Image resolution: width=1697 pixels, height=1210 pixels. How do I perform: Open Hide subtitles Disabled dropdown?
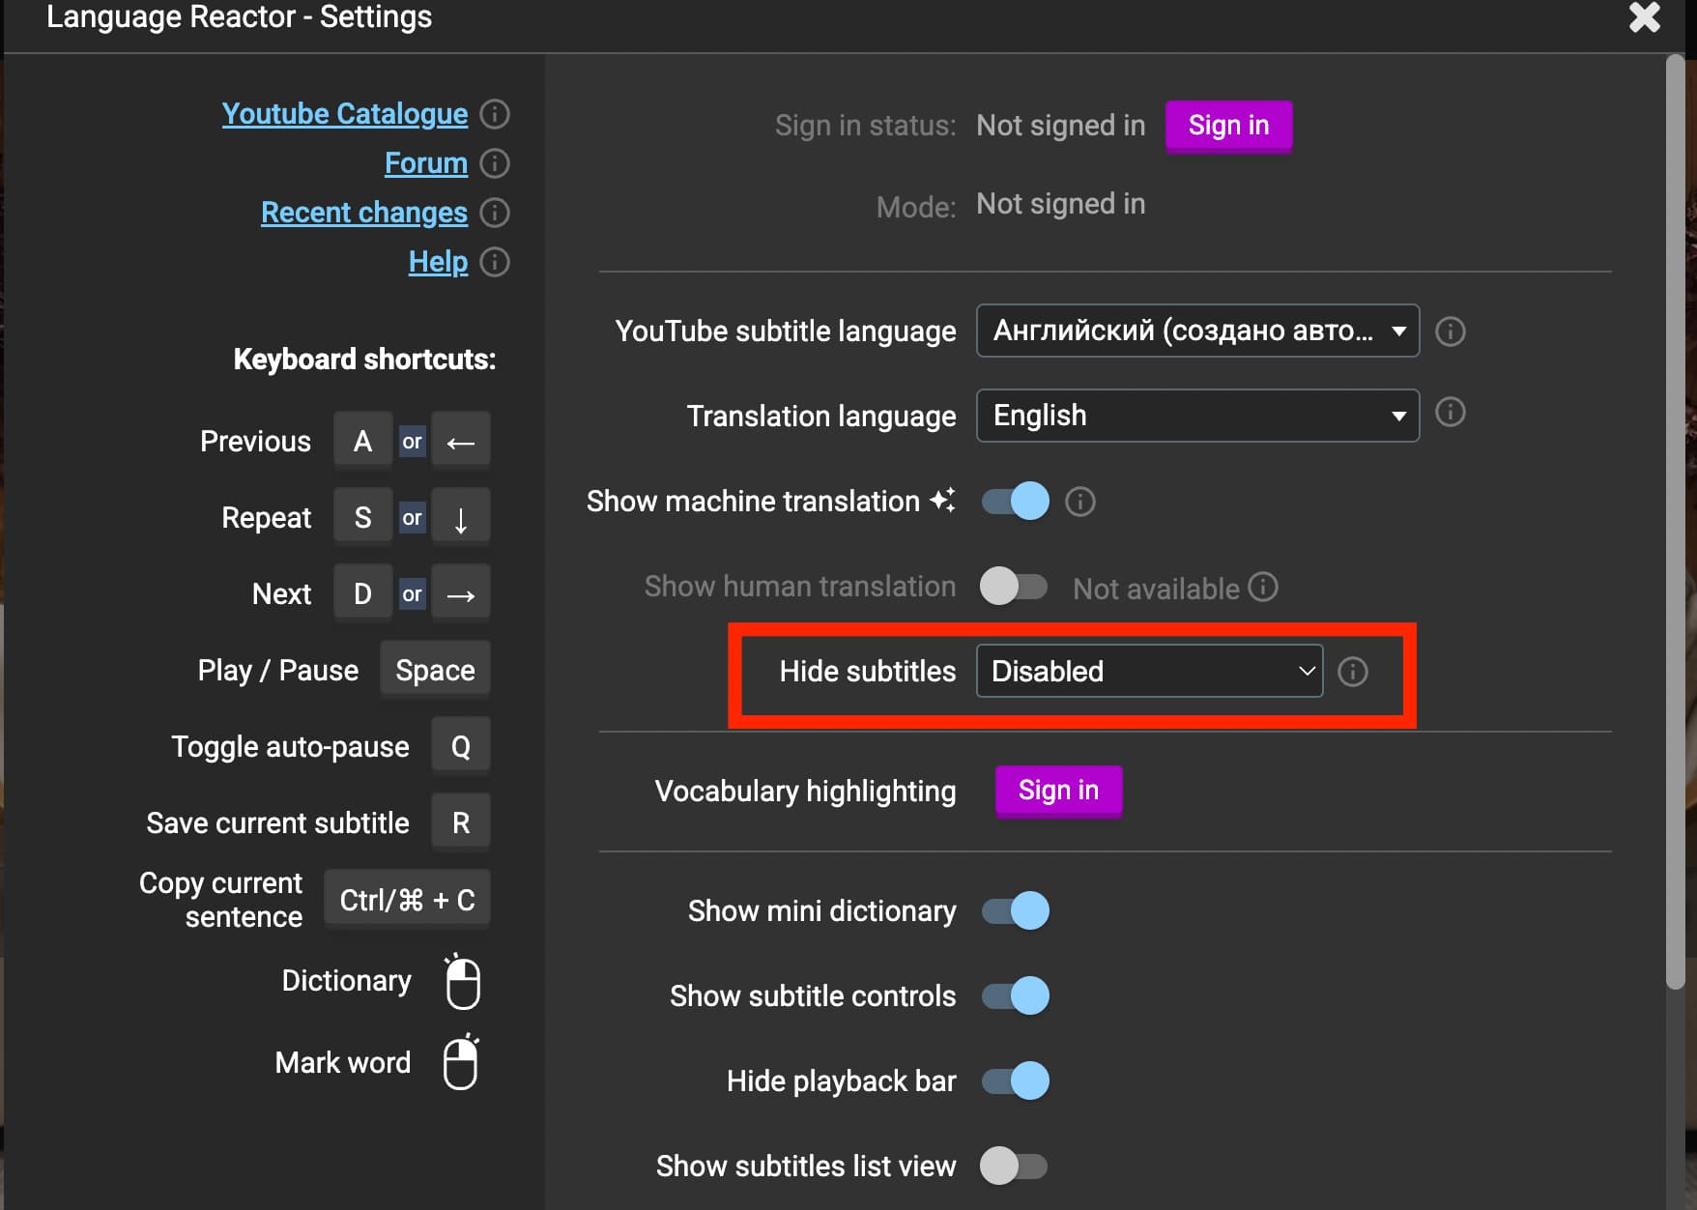pyautogui.click(x=1149, y=671)
